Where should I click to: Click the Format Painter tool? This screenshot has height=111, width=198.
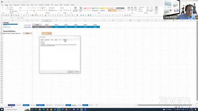click(14, 11)
